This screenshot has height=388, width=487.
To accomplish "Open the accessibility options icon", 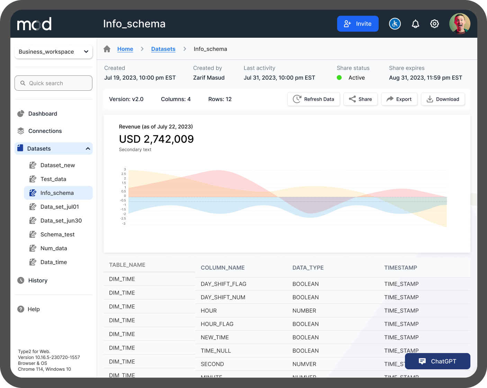I will tap(395, 24).
